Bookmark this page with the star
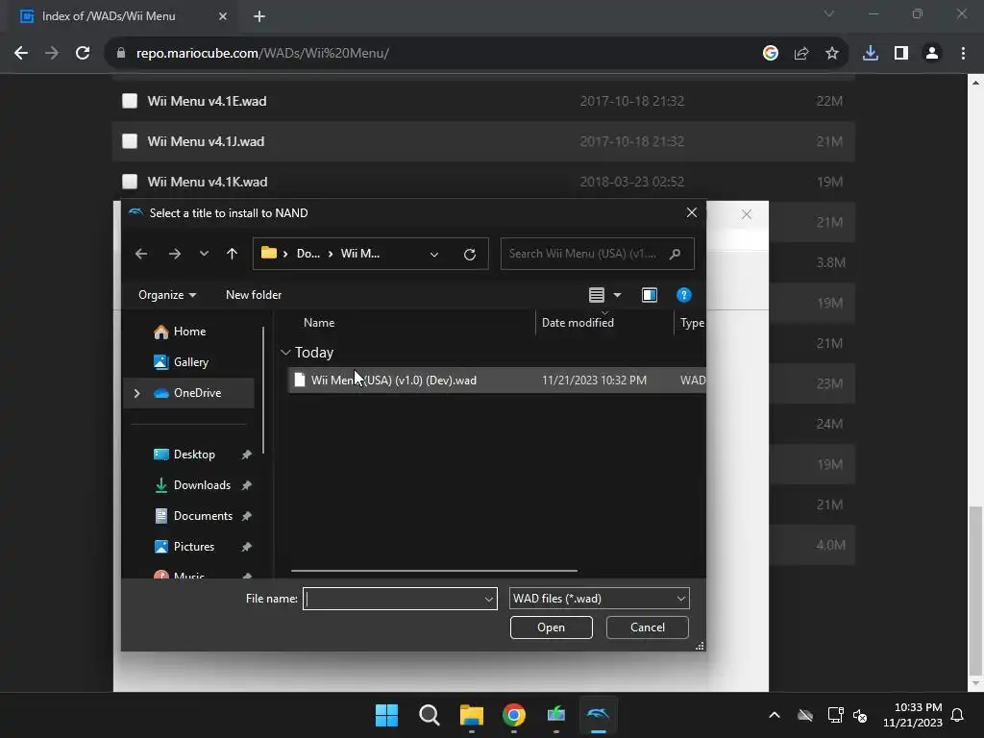984x738 pixels. coord(832,54)
